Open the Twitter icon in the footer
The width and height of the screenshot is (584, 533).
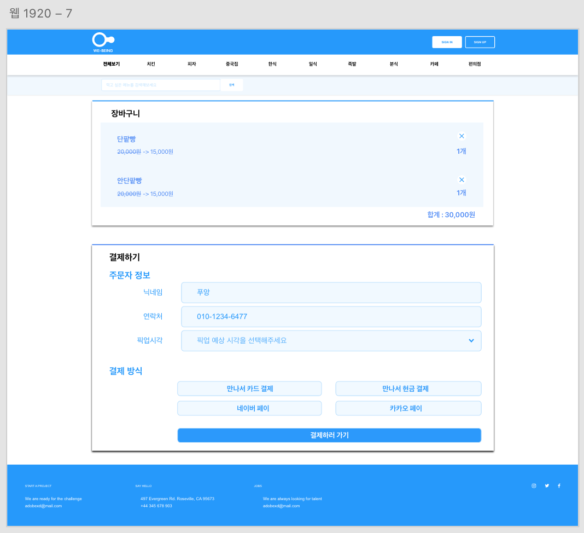pos(547,485)
